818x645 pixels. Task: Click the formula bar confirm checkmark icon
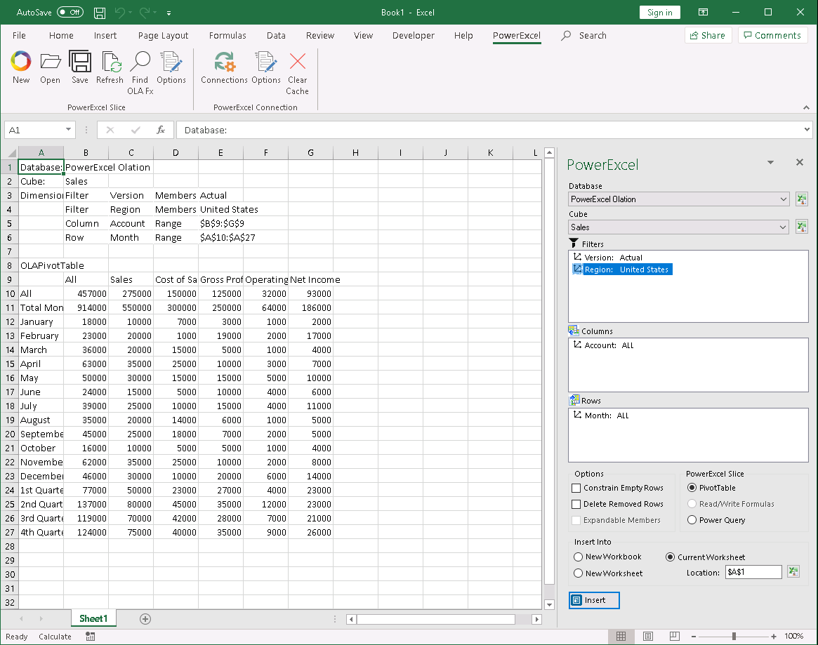click(136, 130)
